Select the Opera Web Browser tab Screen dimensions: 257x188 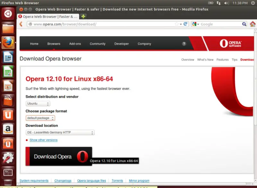click(x=48, y=17)
